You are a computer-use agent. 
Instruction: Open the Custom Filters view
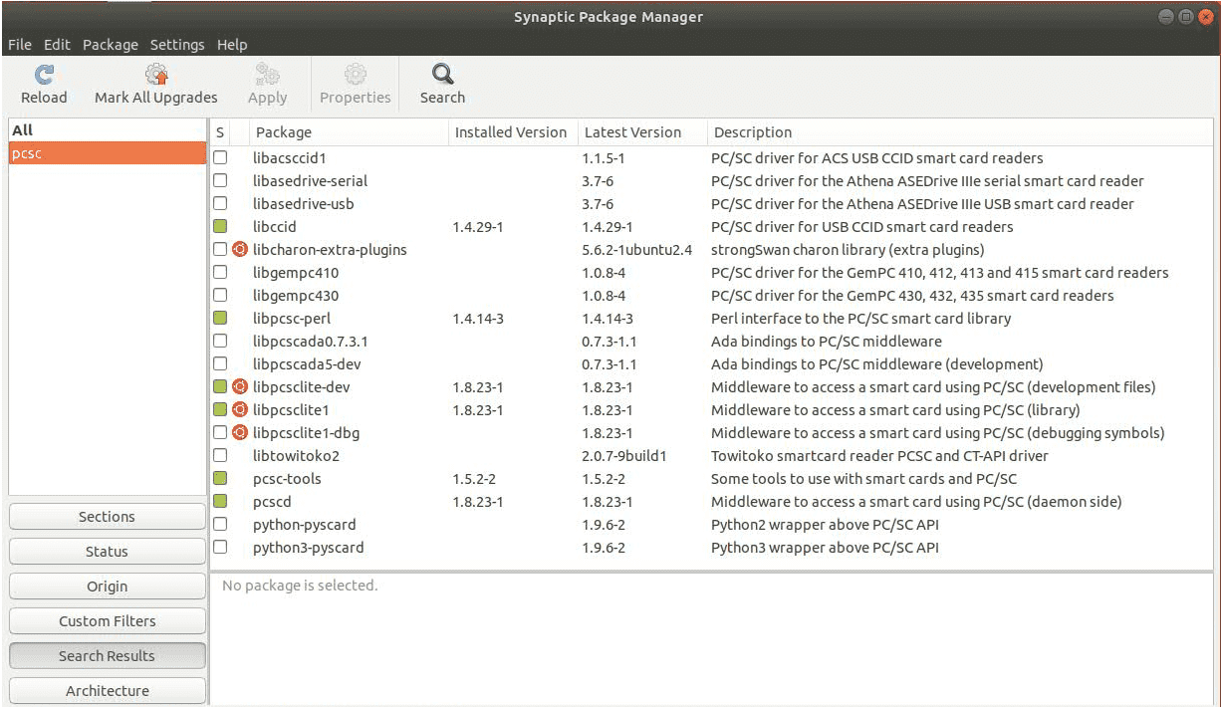click(107, 621)
